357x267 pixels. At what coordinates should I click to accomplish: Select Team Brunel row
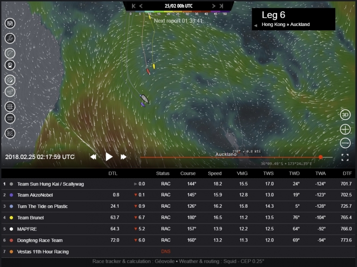click(178, 218)
